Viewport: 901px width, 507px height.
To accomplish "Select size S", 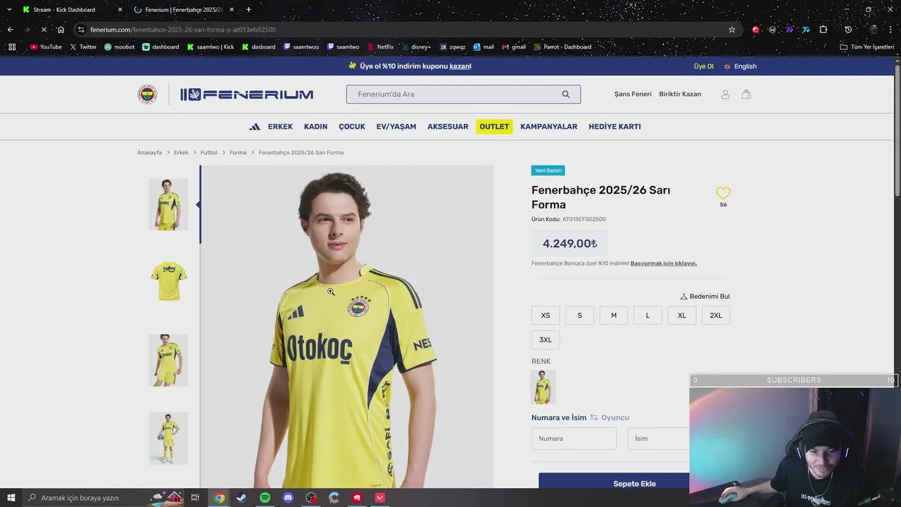I will coord(579,315).
